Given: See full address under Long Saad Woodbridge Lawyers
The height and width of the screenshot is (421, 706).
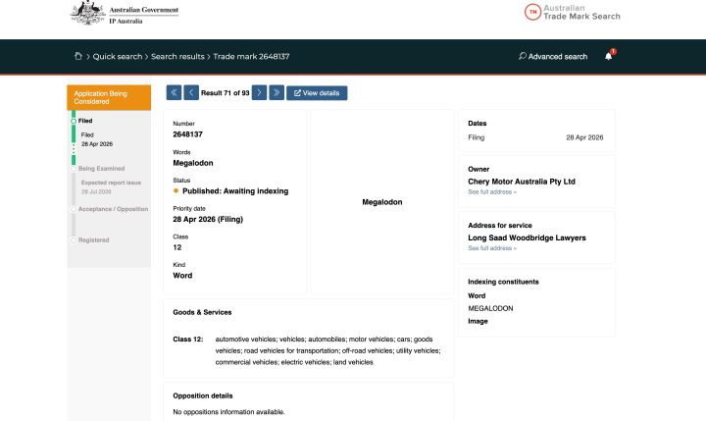Looking at the screenshot, I should (492, 248).
